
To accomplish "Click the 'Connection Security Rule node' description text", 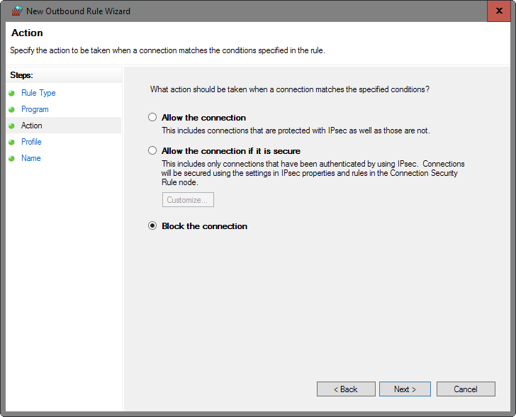I will pos(313,173).
